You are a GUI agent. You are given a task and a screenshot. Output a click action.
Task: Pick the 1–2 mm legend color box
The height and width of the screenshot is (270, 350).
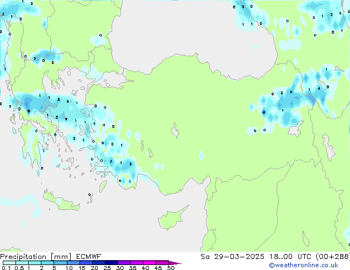pos(35,263)
